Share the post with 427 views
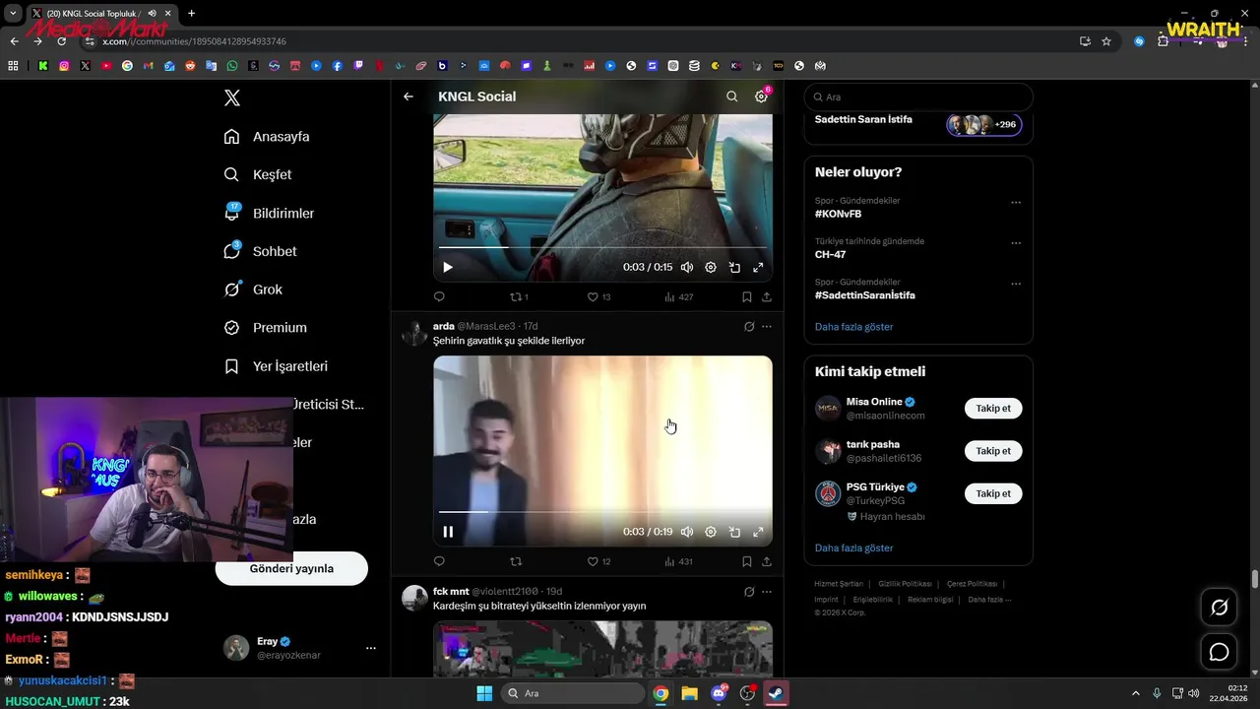Screen dimensions: 1260x709 pos(767,296)
